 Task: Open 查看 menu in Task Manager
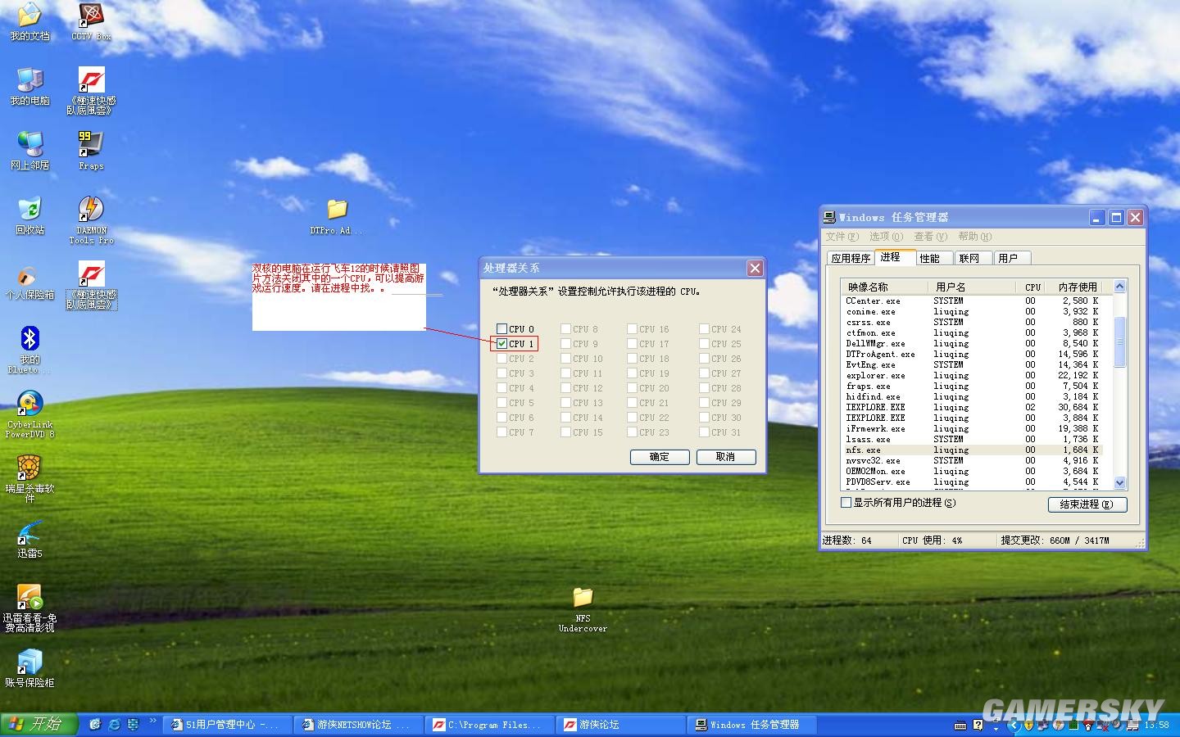tap(931, 237)
